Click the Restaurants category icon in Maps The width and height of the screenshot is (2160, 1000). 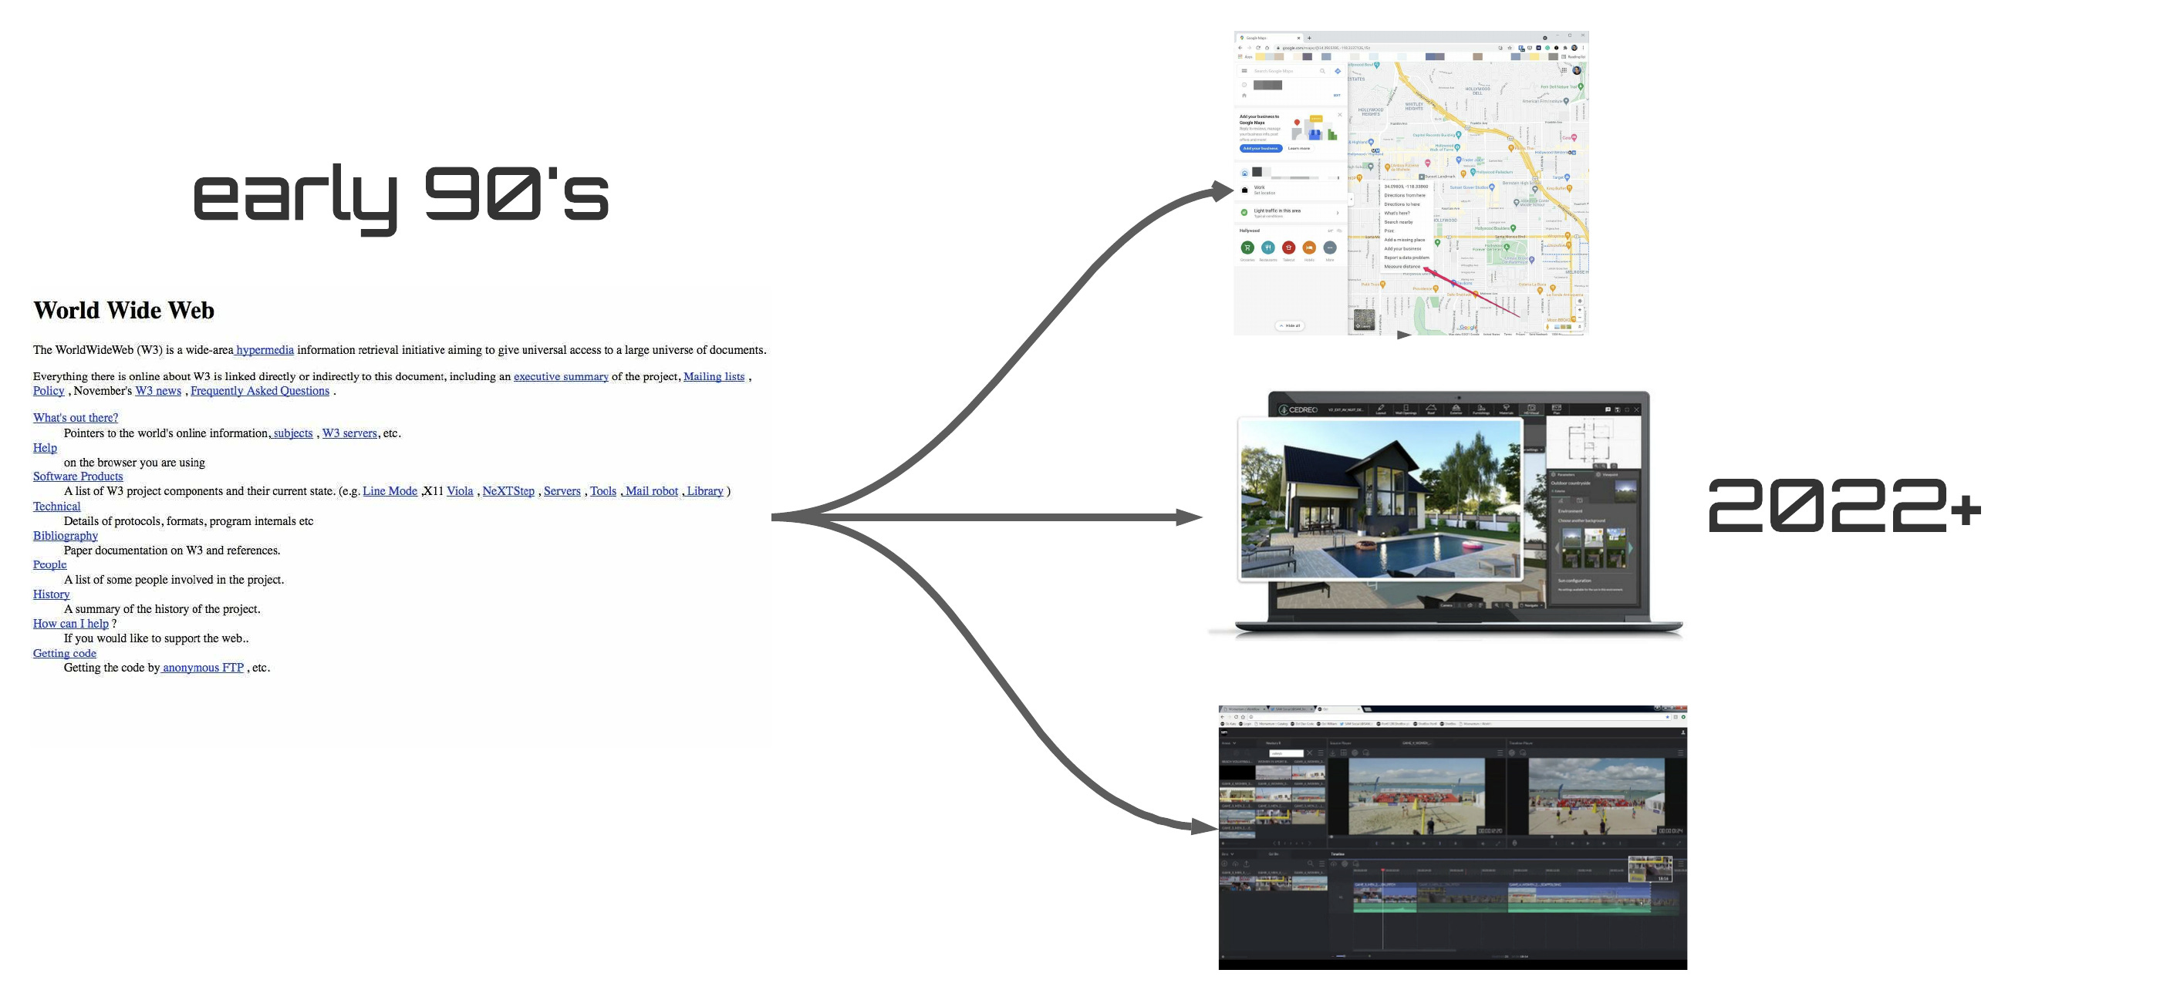(x=1267, y=248)
